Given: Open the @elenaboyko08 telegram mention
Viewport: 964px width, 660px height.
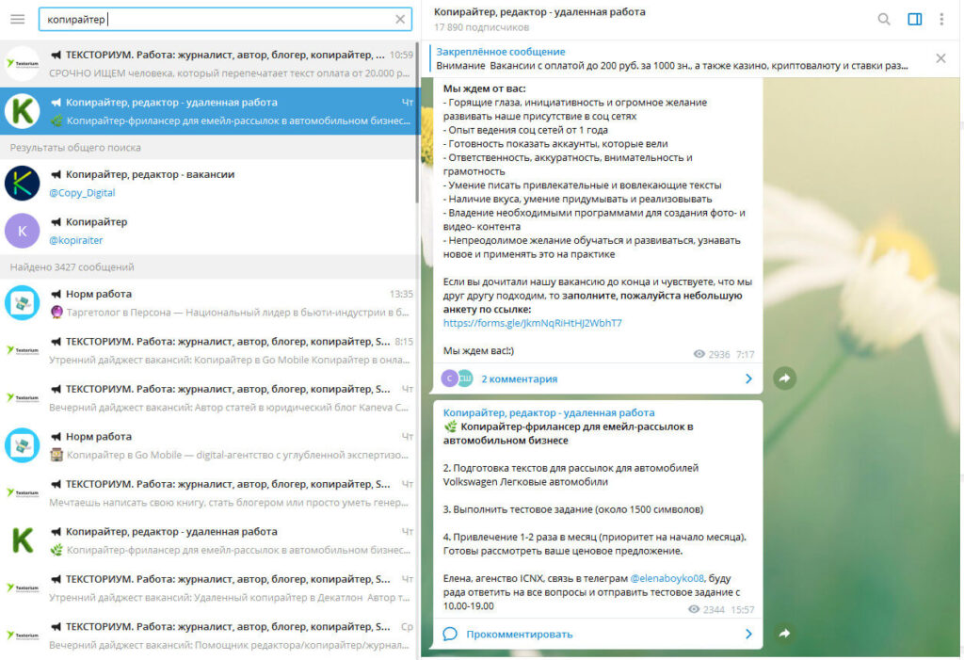Looking at the screenshot, I should [x=667, y=577].
